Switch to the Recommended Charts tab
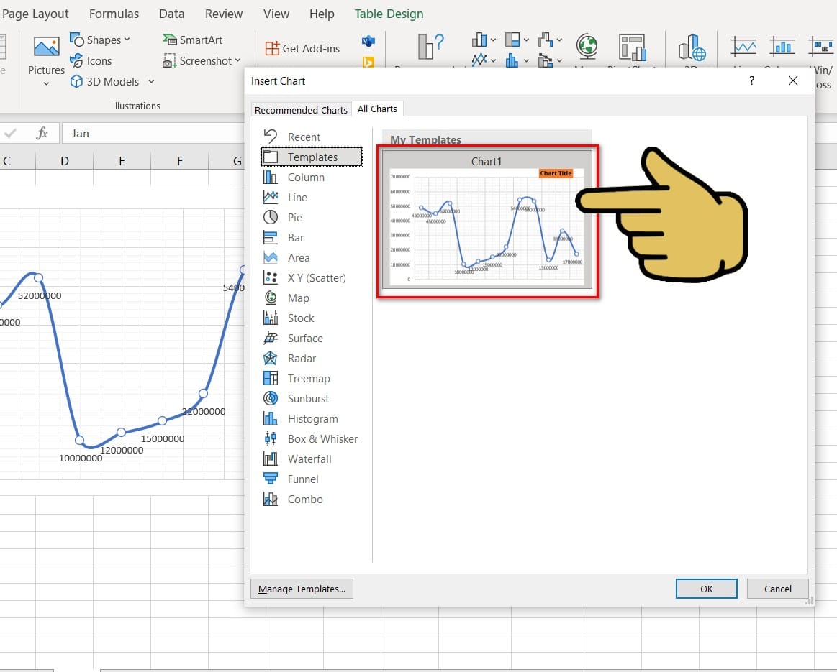837x672 pixels. 301,110
